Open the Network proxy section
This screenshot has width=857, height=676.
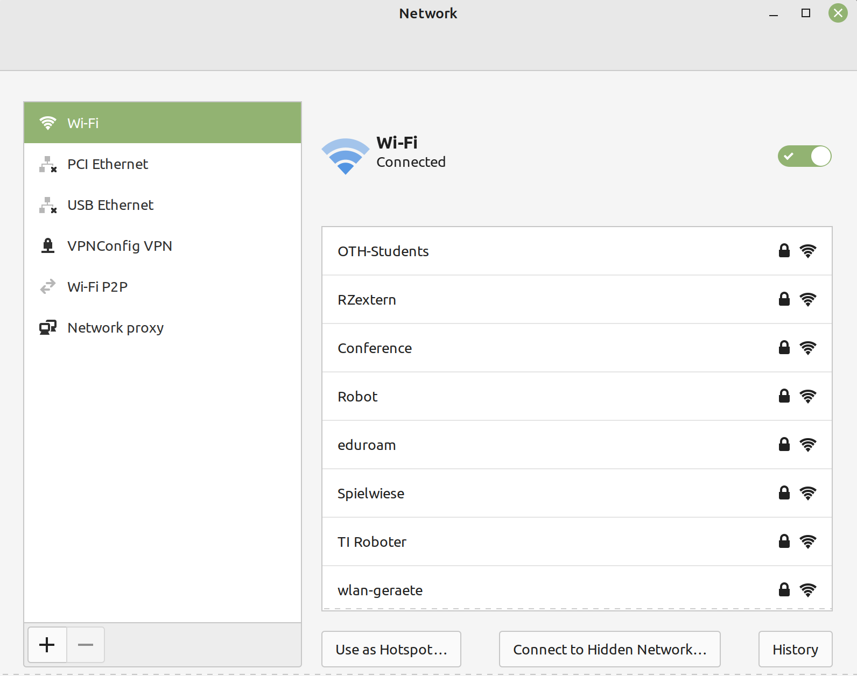[115, 328]
